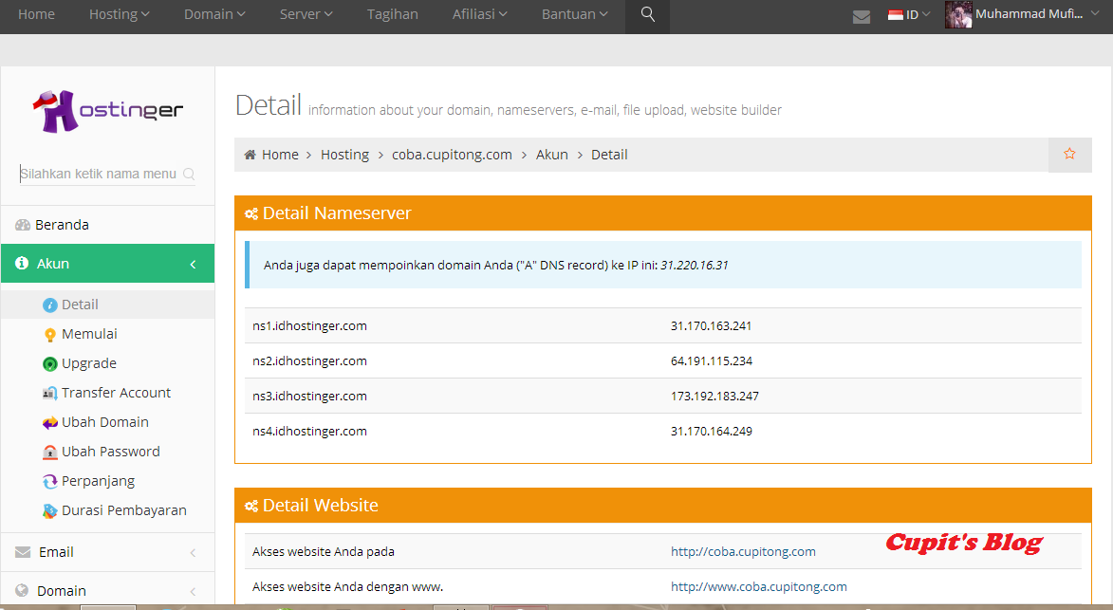This screenshot has height=610, width=1113.
Task: Select Detail in Akun submenu
Action: 80,305
